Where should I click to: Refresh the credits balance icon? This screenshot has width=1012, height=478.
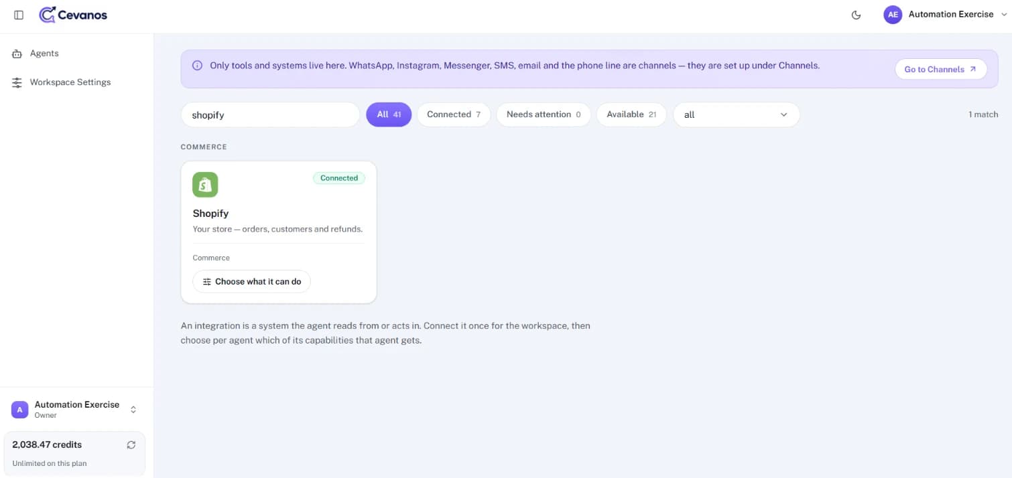tap(131, 445)
